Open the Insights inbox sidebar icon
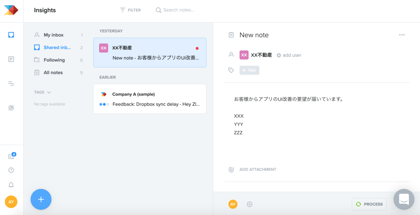 (x=11, y=35)
